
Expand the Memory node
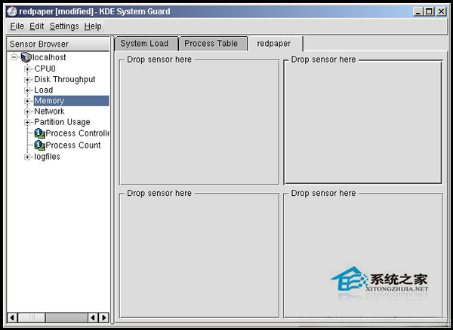pyautogui.click(x=27, y=101)
